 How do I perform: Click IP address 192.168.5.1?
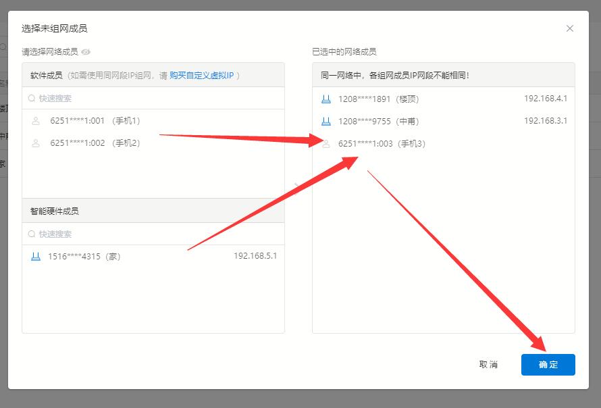tap(255, 256)
